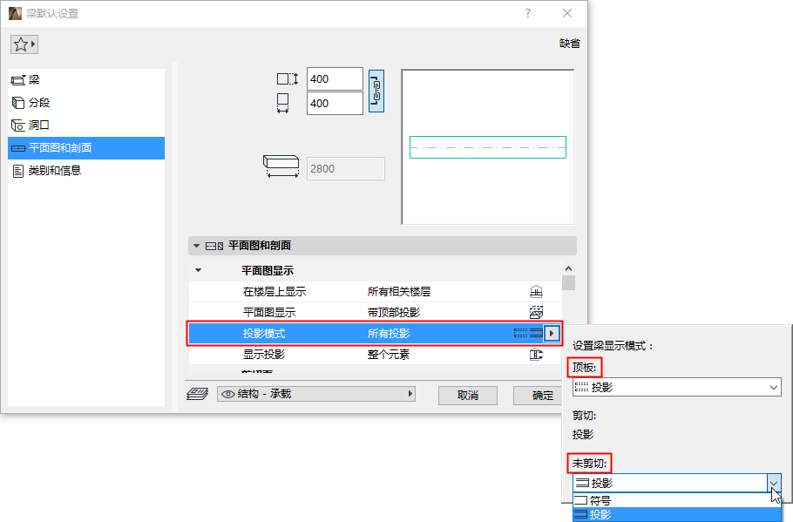This screenshot has height=522, width=793.
Task: Collapse the 平面图显示 section triangle
Action: (198, 271)
